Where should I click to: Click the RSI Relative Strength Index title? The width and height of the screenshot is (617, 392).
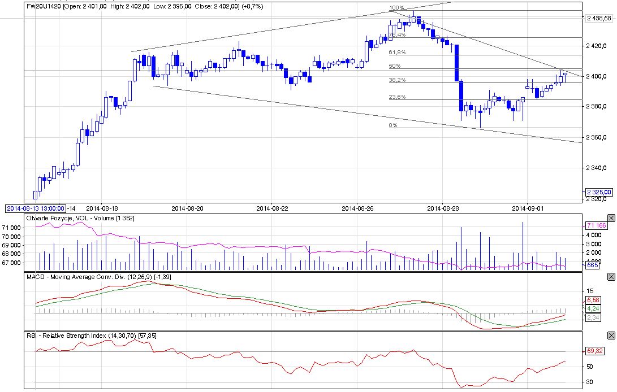(x=91, y=336)
